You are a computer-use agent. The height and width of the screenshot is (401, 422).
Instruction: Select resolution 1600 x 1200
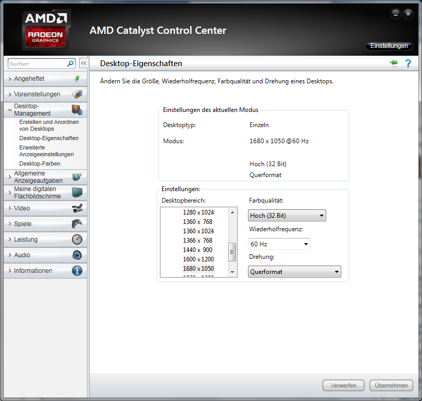[198, 259]
